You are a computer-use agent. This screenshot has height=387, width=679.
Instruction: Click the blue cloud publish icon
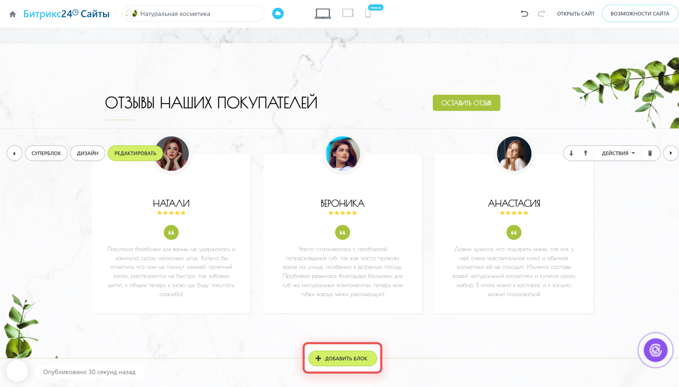[x=278, y=14]
